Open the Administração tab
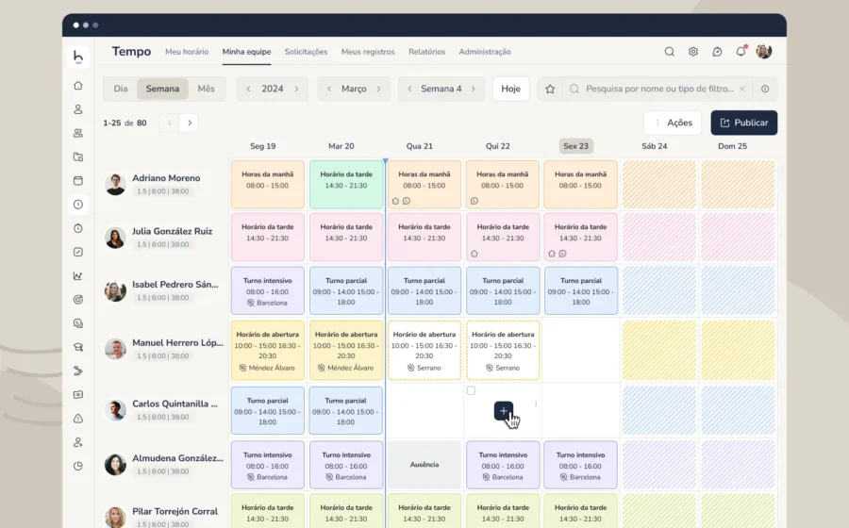This screenshot has height=528, width=849. [485, 52]
